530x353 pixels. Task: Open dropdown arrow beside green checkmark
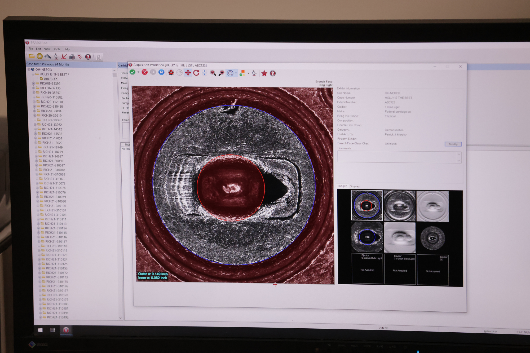138,72
